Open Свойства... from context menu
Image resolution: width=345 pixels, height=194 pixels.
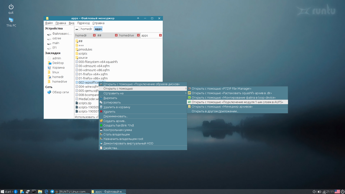143,148
